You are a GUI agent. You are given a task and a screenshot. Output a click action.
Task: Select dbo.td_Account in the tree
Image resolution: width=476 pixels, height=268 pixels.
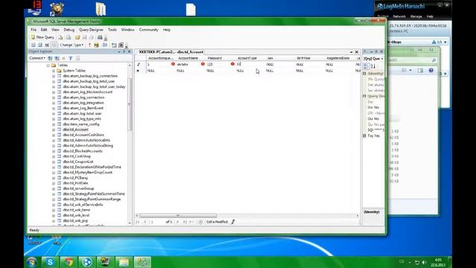coord(76,130)
